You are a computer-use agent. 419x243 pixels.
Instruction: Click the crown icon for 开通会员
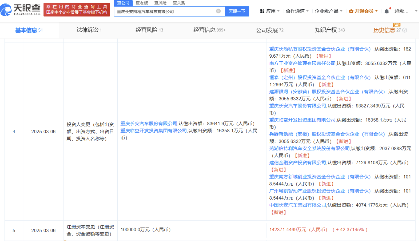point(351,11)
